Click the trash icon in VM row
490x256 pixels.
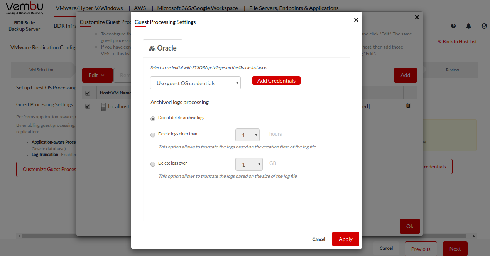tap(408, 105)
